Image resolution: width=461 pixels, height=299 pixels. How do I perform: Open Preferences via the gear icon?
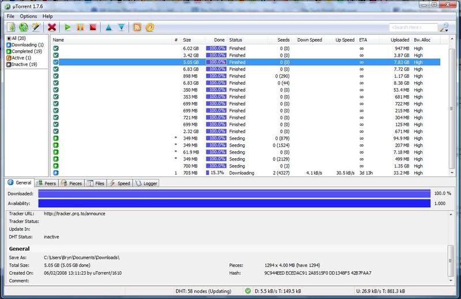click(x=150, y=27)
